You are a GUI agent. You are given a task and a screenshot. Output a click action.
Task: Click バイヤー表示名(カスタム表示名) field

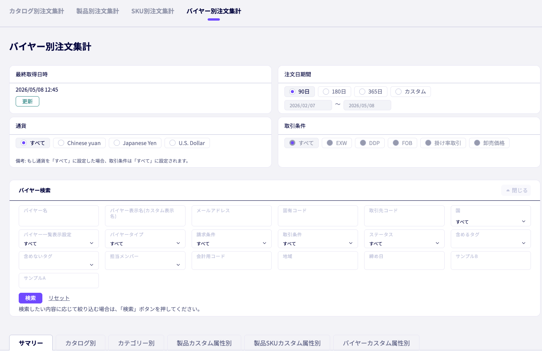pyautogui.click(x=145, y=216)
